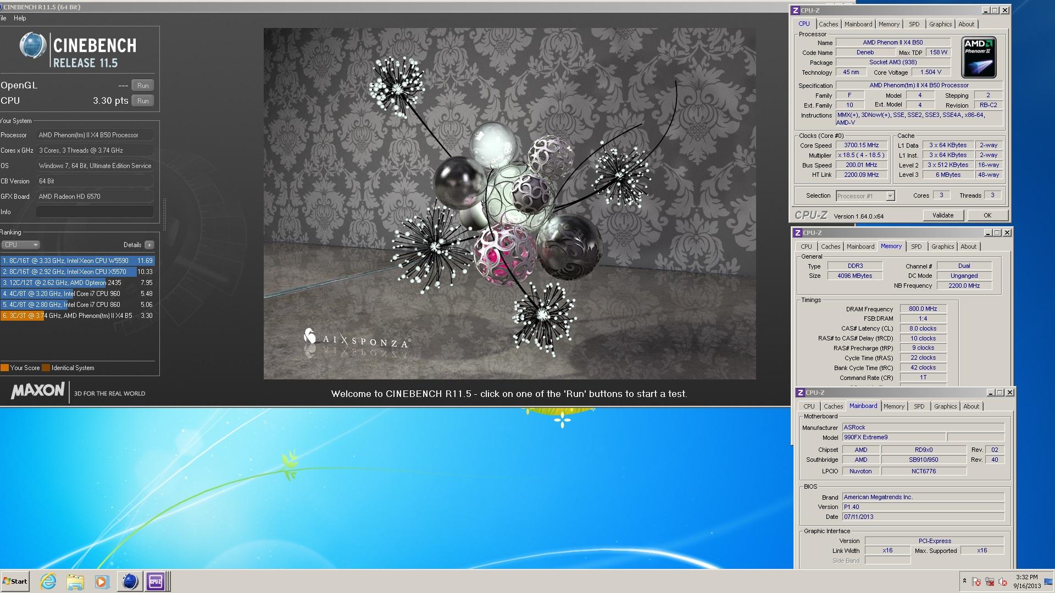This screenshot has height=593, width=1055.
Task: Select ranking row Intel Core i7 CPU 860
Action: (77, 305)
